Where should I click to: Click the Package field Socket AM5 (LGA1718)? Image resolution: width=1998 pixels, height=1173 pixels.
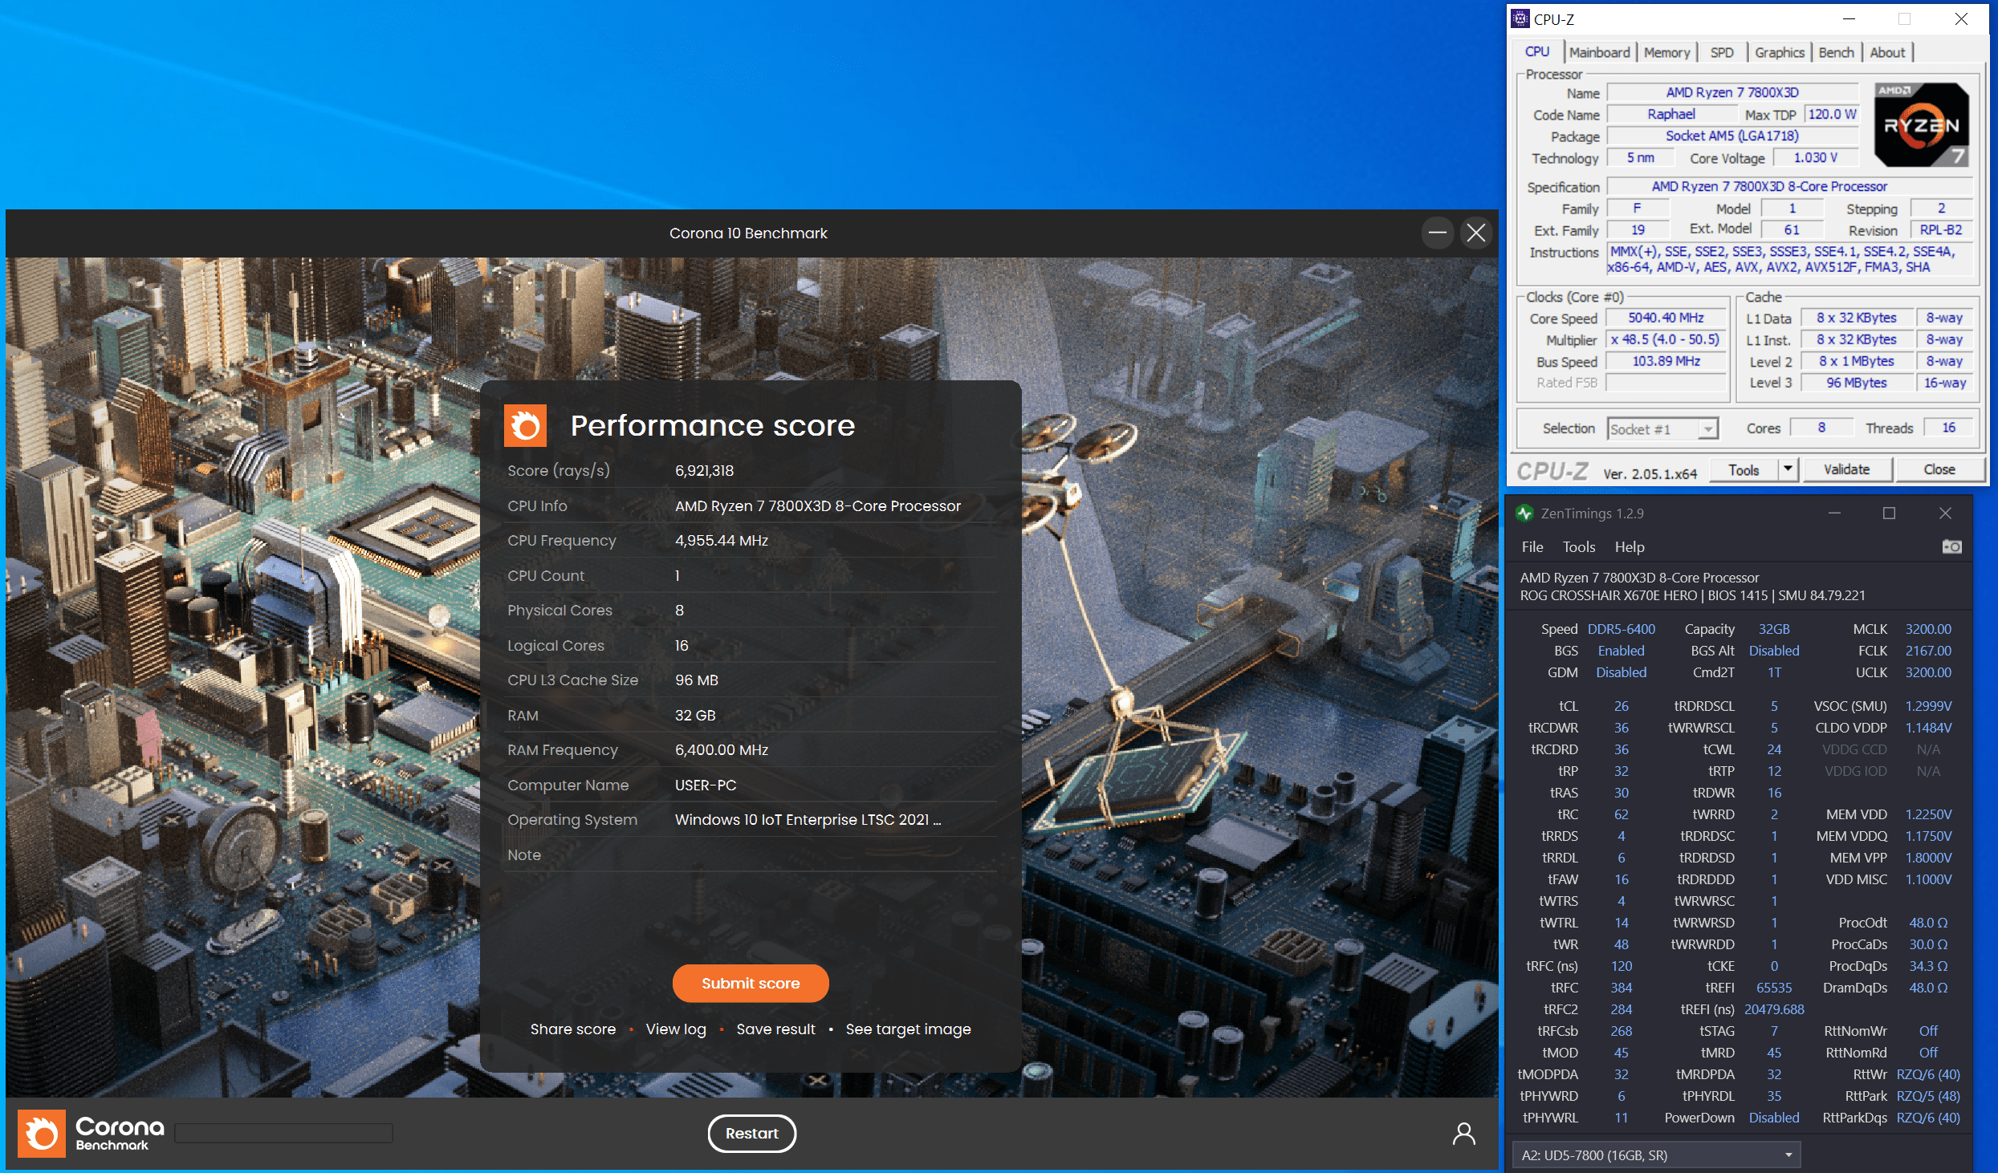click(1732, 136)
